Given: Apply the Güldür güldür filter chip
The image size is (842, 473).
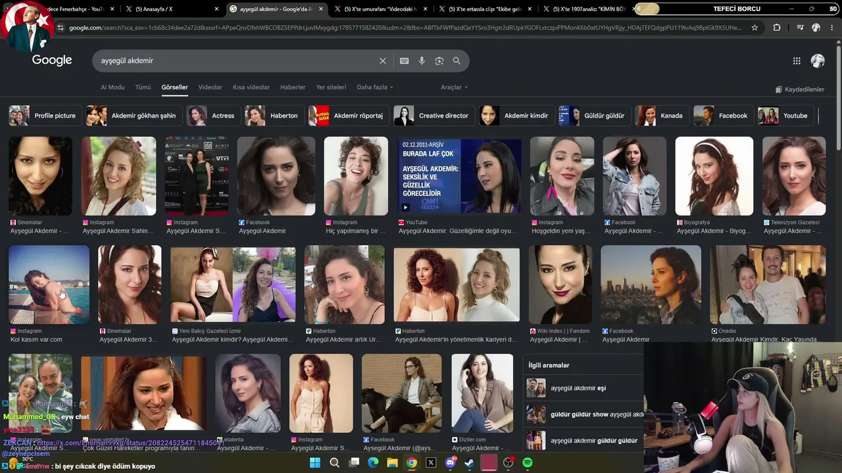Looking at the screenshot, I should point(595,116).
